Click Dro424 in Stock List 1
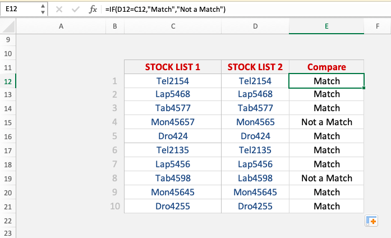 [x=173, y=136]
